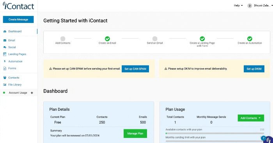Select the Social chat bubble icon
This screenshot has width=273, height=143.
pos(5,47)
